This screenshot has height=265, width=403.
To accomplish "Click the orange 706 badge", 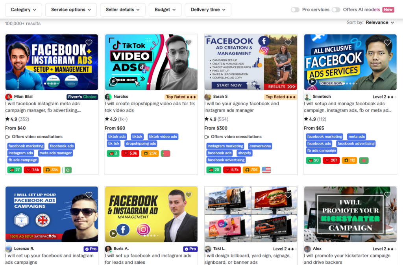I will pyautogui.click(x=251, y=170).
